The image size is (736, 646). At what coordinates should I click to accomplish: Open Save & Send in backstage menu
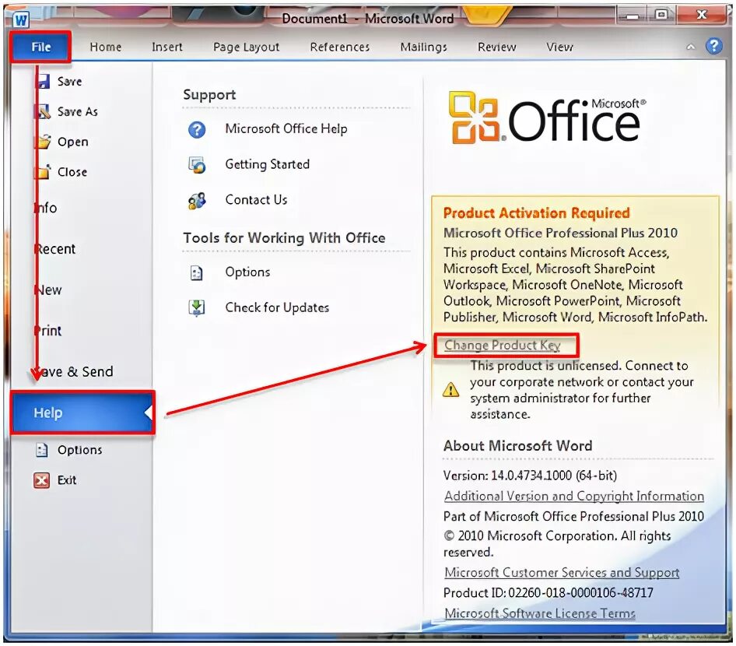point(74,372)
